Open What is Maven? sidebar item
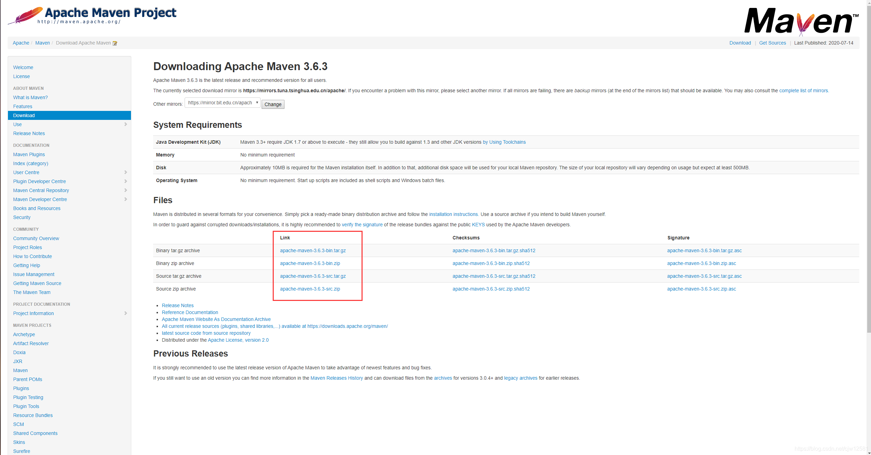 (30, 97)
